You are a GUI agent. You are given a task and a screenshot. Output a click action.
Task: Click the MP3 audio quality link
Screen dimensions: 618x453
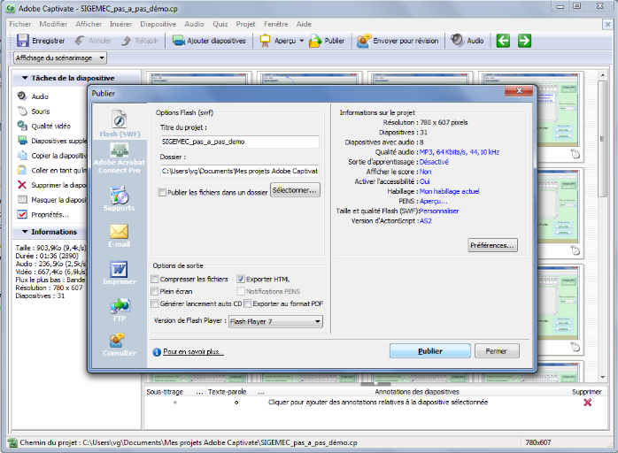[460, 152]
